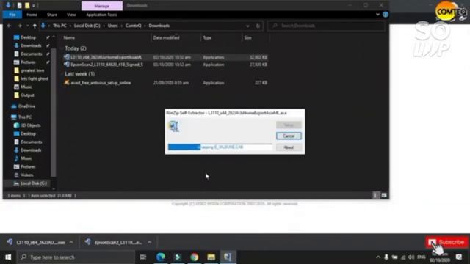Select the avast_free_antivirus_setup_online file
Screen dimensions: 470x264
click(x=165, y=83)
